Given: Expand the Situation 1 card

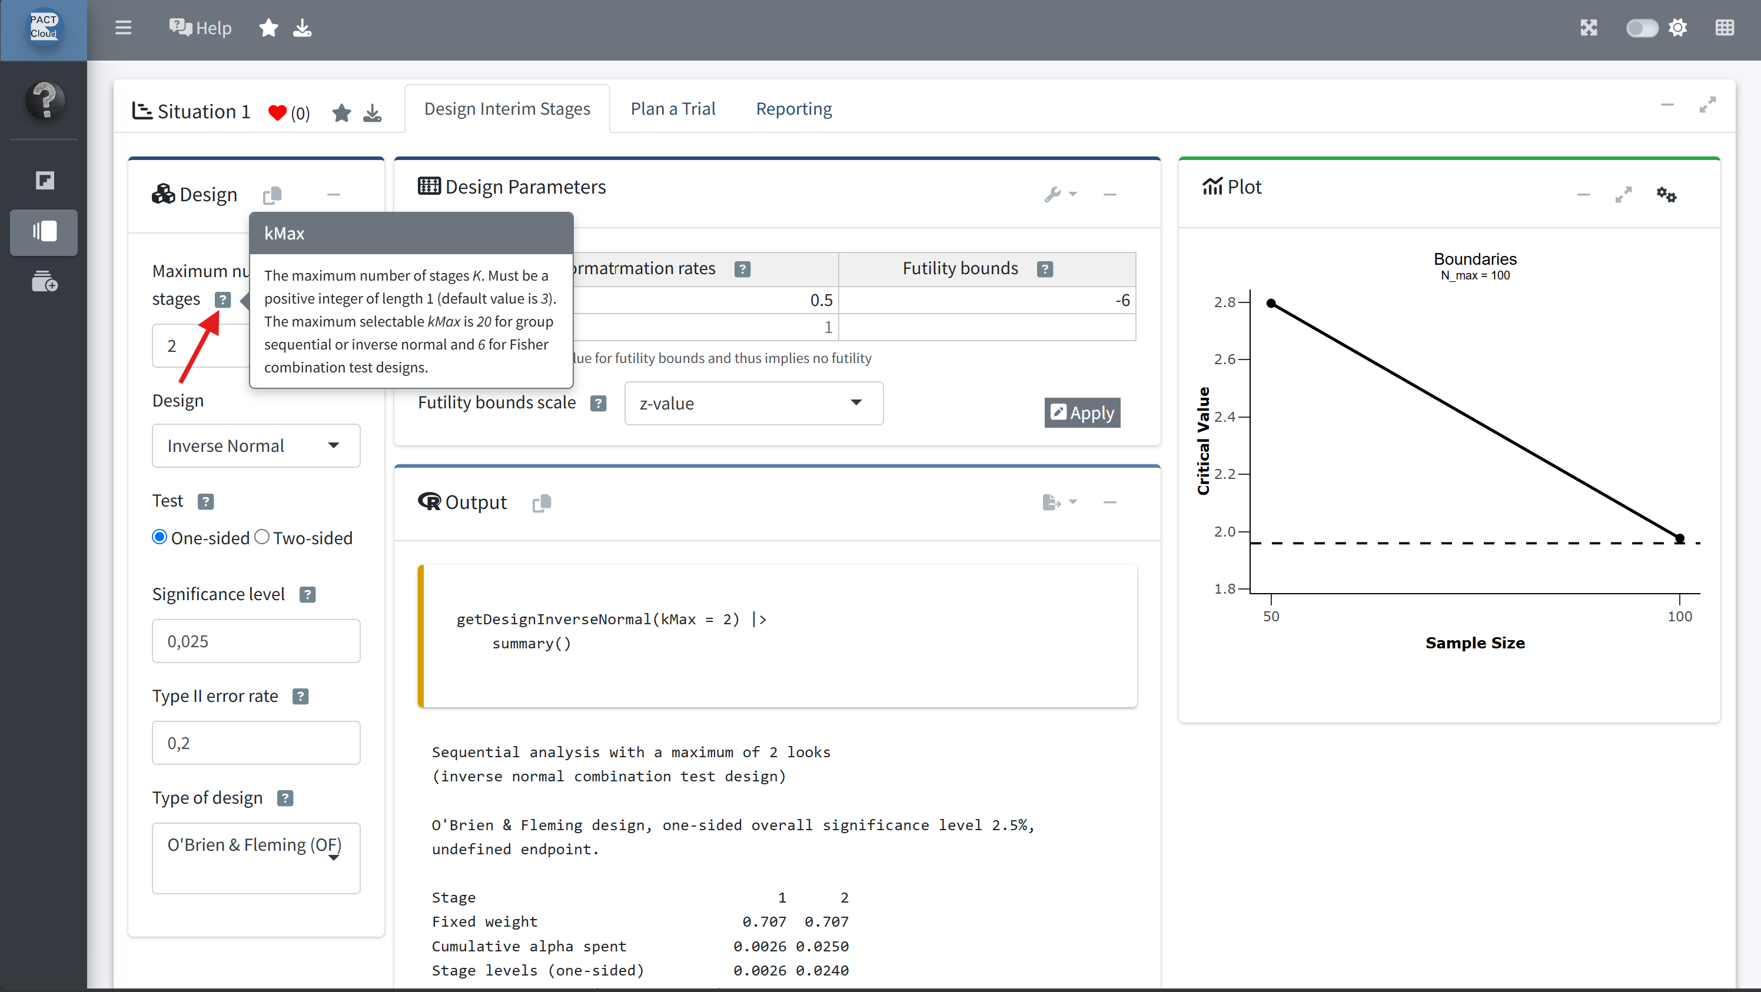Looking at the screenshot, I should point(1707,105).
